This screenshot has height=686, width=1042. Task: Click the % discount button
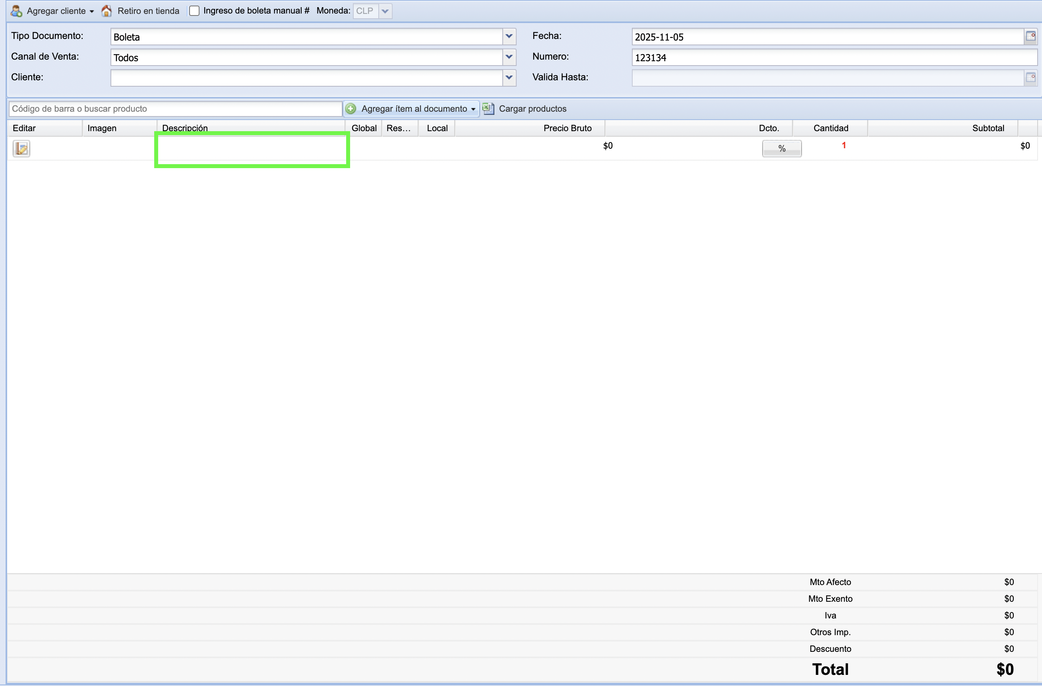781,149
